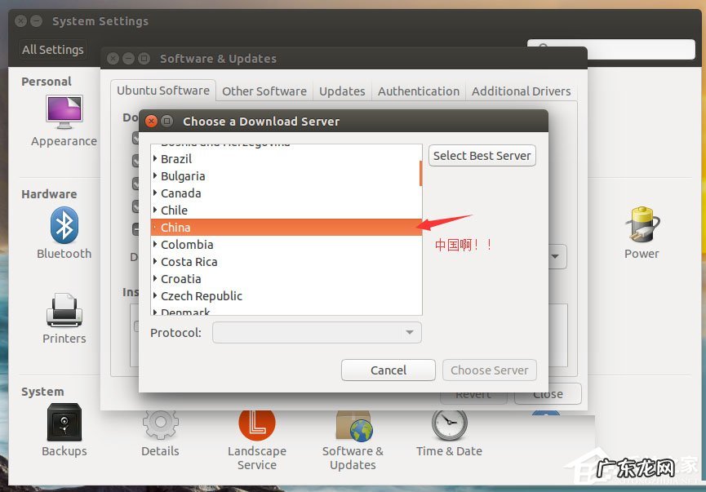Click the Select Best Server button
Screen dimensions: 706x492
[x=482, y=155]
